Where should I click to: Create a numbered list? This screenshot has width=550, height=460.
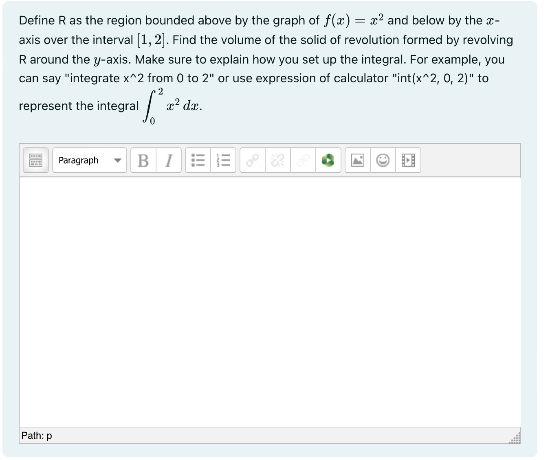[223, 160]
